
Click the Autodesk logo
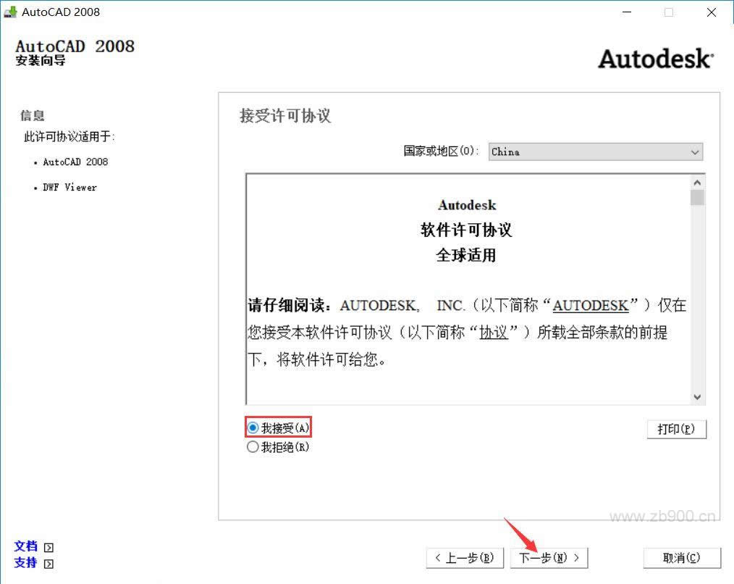point(655,59)
